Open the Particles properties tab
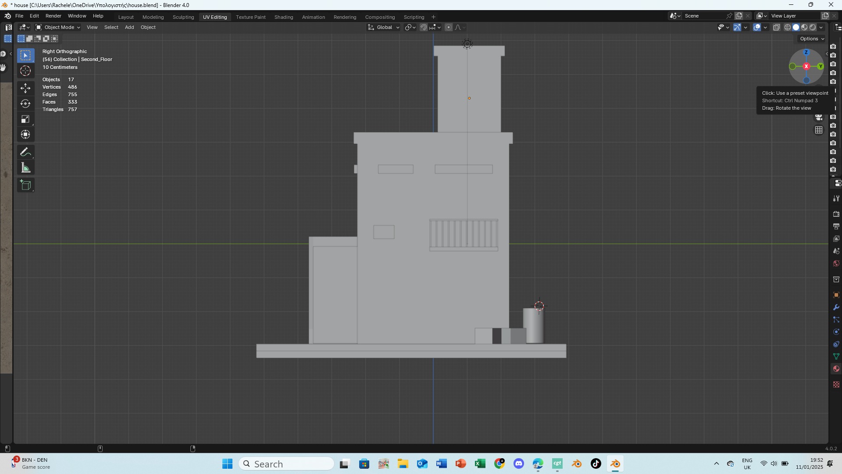The image size is (842, 474). pos(836,320)
